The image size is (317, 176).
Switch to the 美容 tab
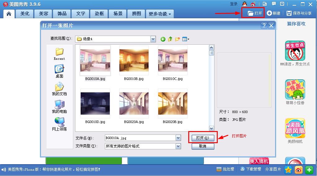43,14
